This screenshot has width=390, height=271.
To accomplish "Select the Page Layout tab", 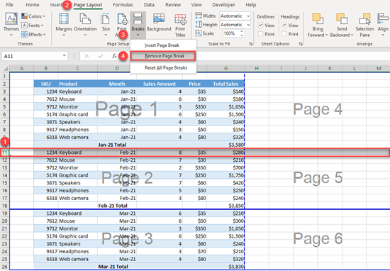I will 87,5.
